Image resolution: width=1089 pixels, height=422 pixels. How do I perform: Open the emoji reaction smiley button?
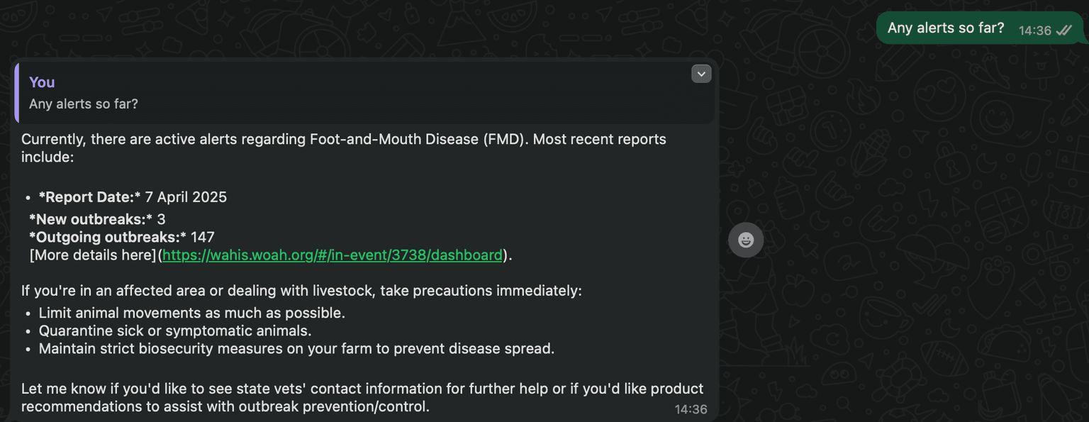pos(746,240)
